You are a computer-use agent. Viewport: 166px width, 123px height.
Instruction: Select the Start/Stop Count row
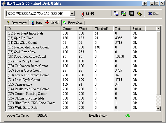(81, 43)
